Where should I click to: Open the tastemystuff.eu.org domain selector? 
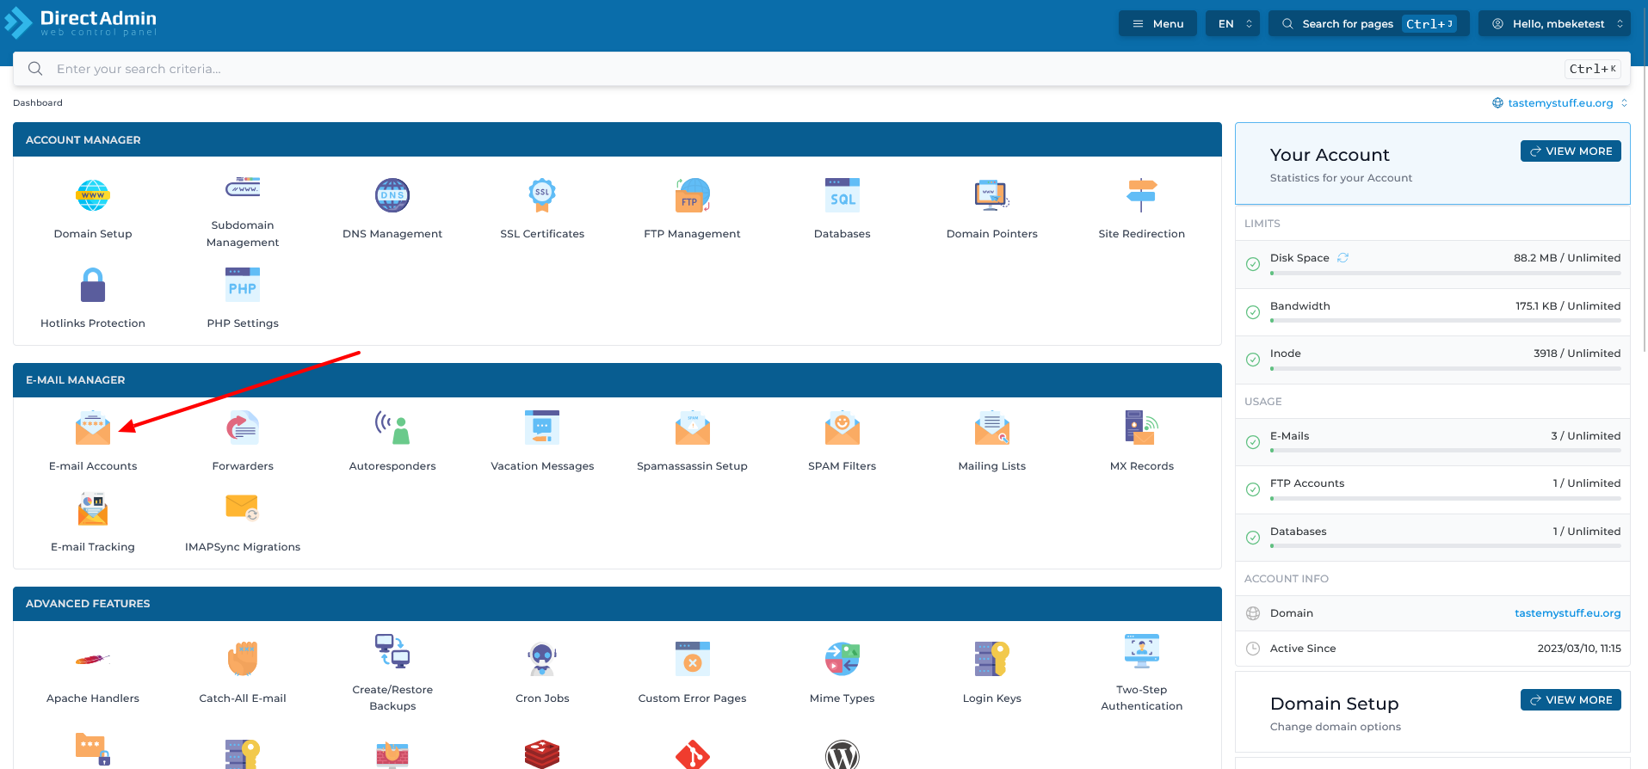[1559, 103]
